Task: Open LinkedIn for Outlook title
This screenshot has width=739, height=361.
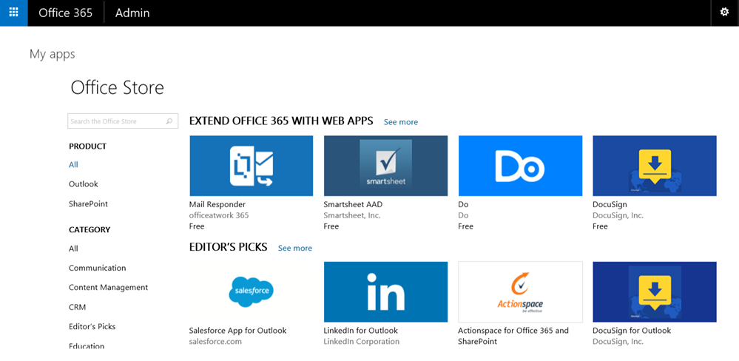Action: click(360, 331)
